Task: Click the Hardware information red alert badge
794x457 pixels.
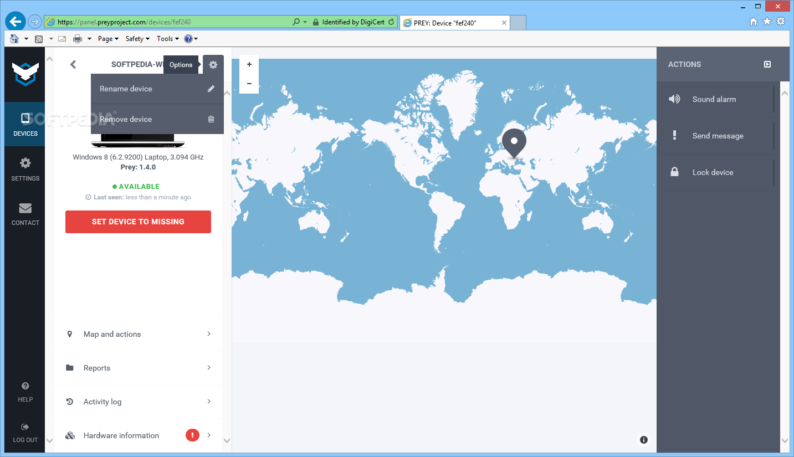Action: (x=192, y=435)
